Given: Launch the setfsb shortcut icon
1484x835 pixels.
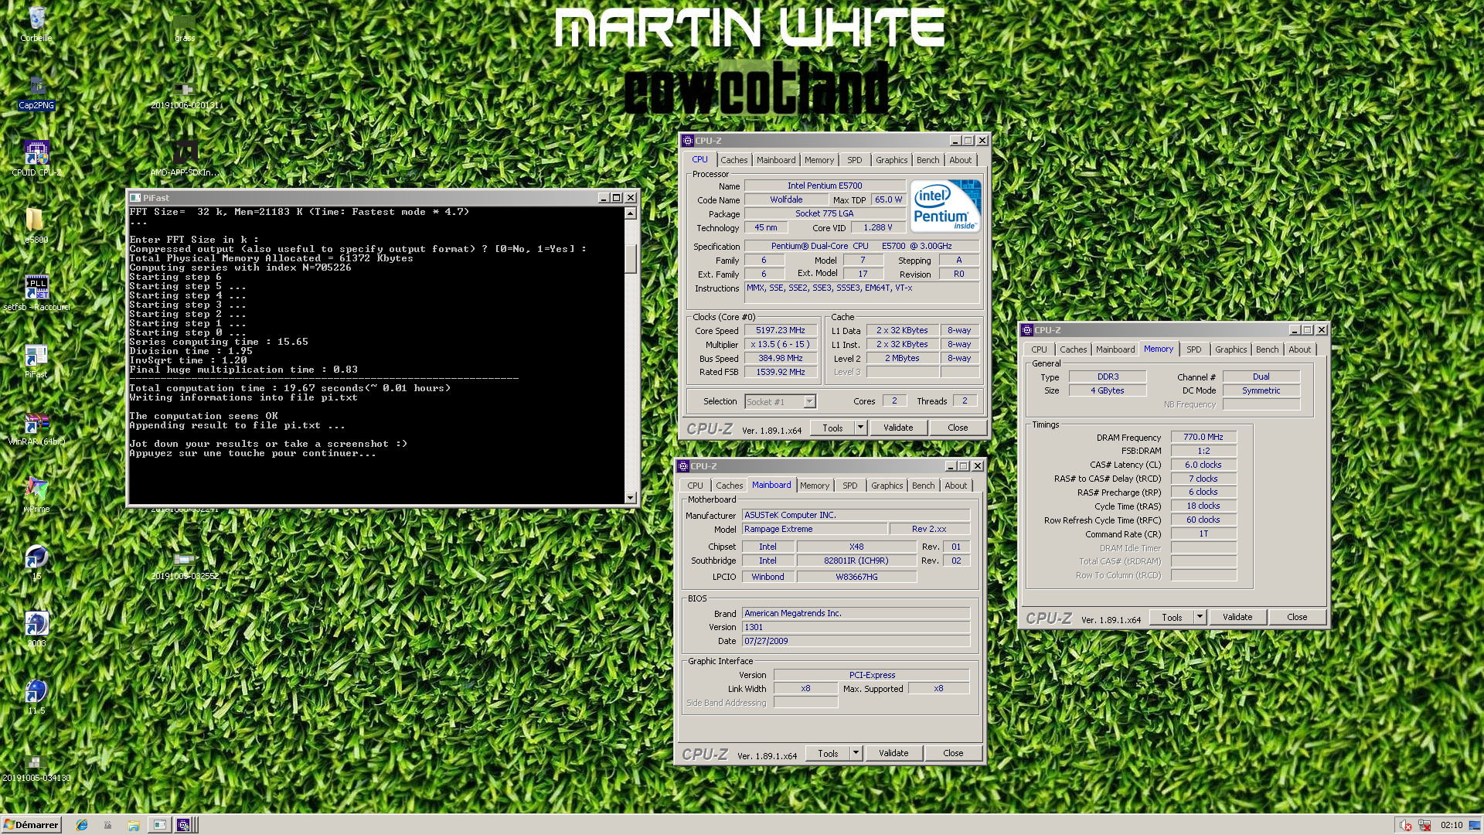Looking at the screenshot, I should pyautogui.click(x=36, y=293).
